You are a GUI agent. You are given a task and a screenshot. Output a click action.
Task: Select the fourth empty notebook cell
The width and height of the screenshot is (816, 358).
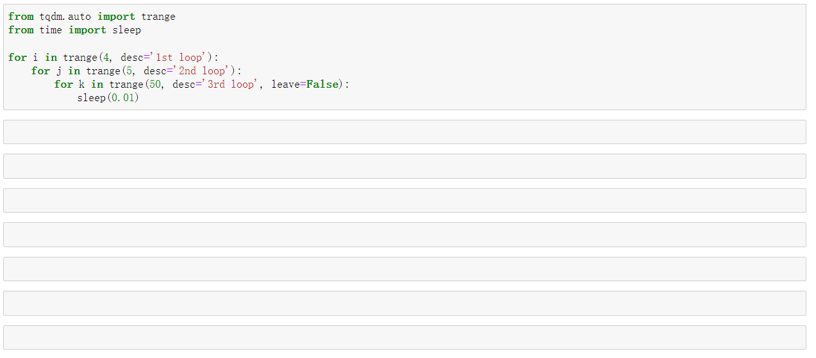tap(404, 234)
